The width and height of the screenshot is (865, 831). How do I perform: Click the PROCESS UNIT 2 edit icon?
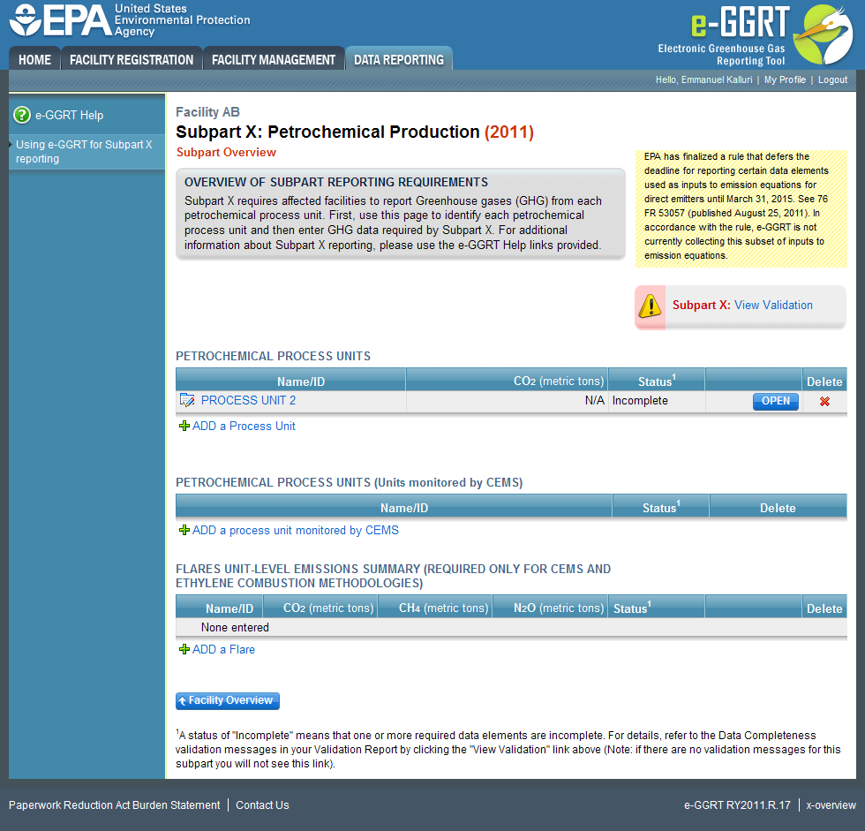187,401
